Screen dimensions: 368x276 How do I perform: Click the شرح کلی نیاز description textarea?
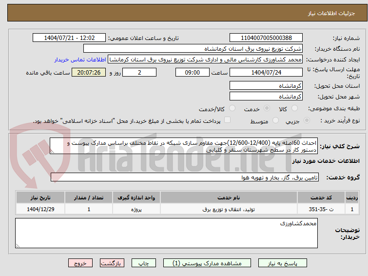click(x=184, y=146)
